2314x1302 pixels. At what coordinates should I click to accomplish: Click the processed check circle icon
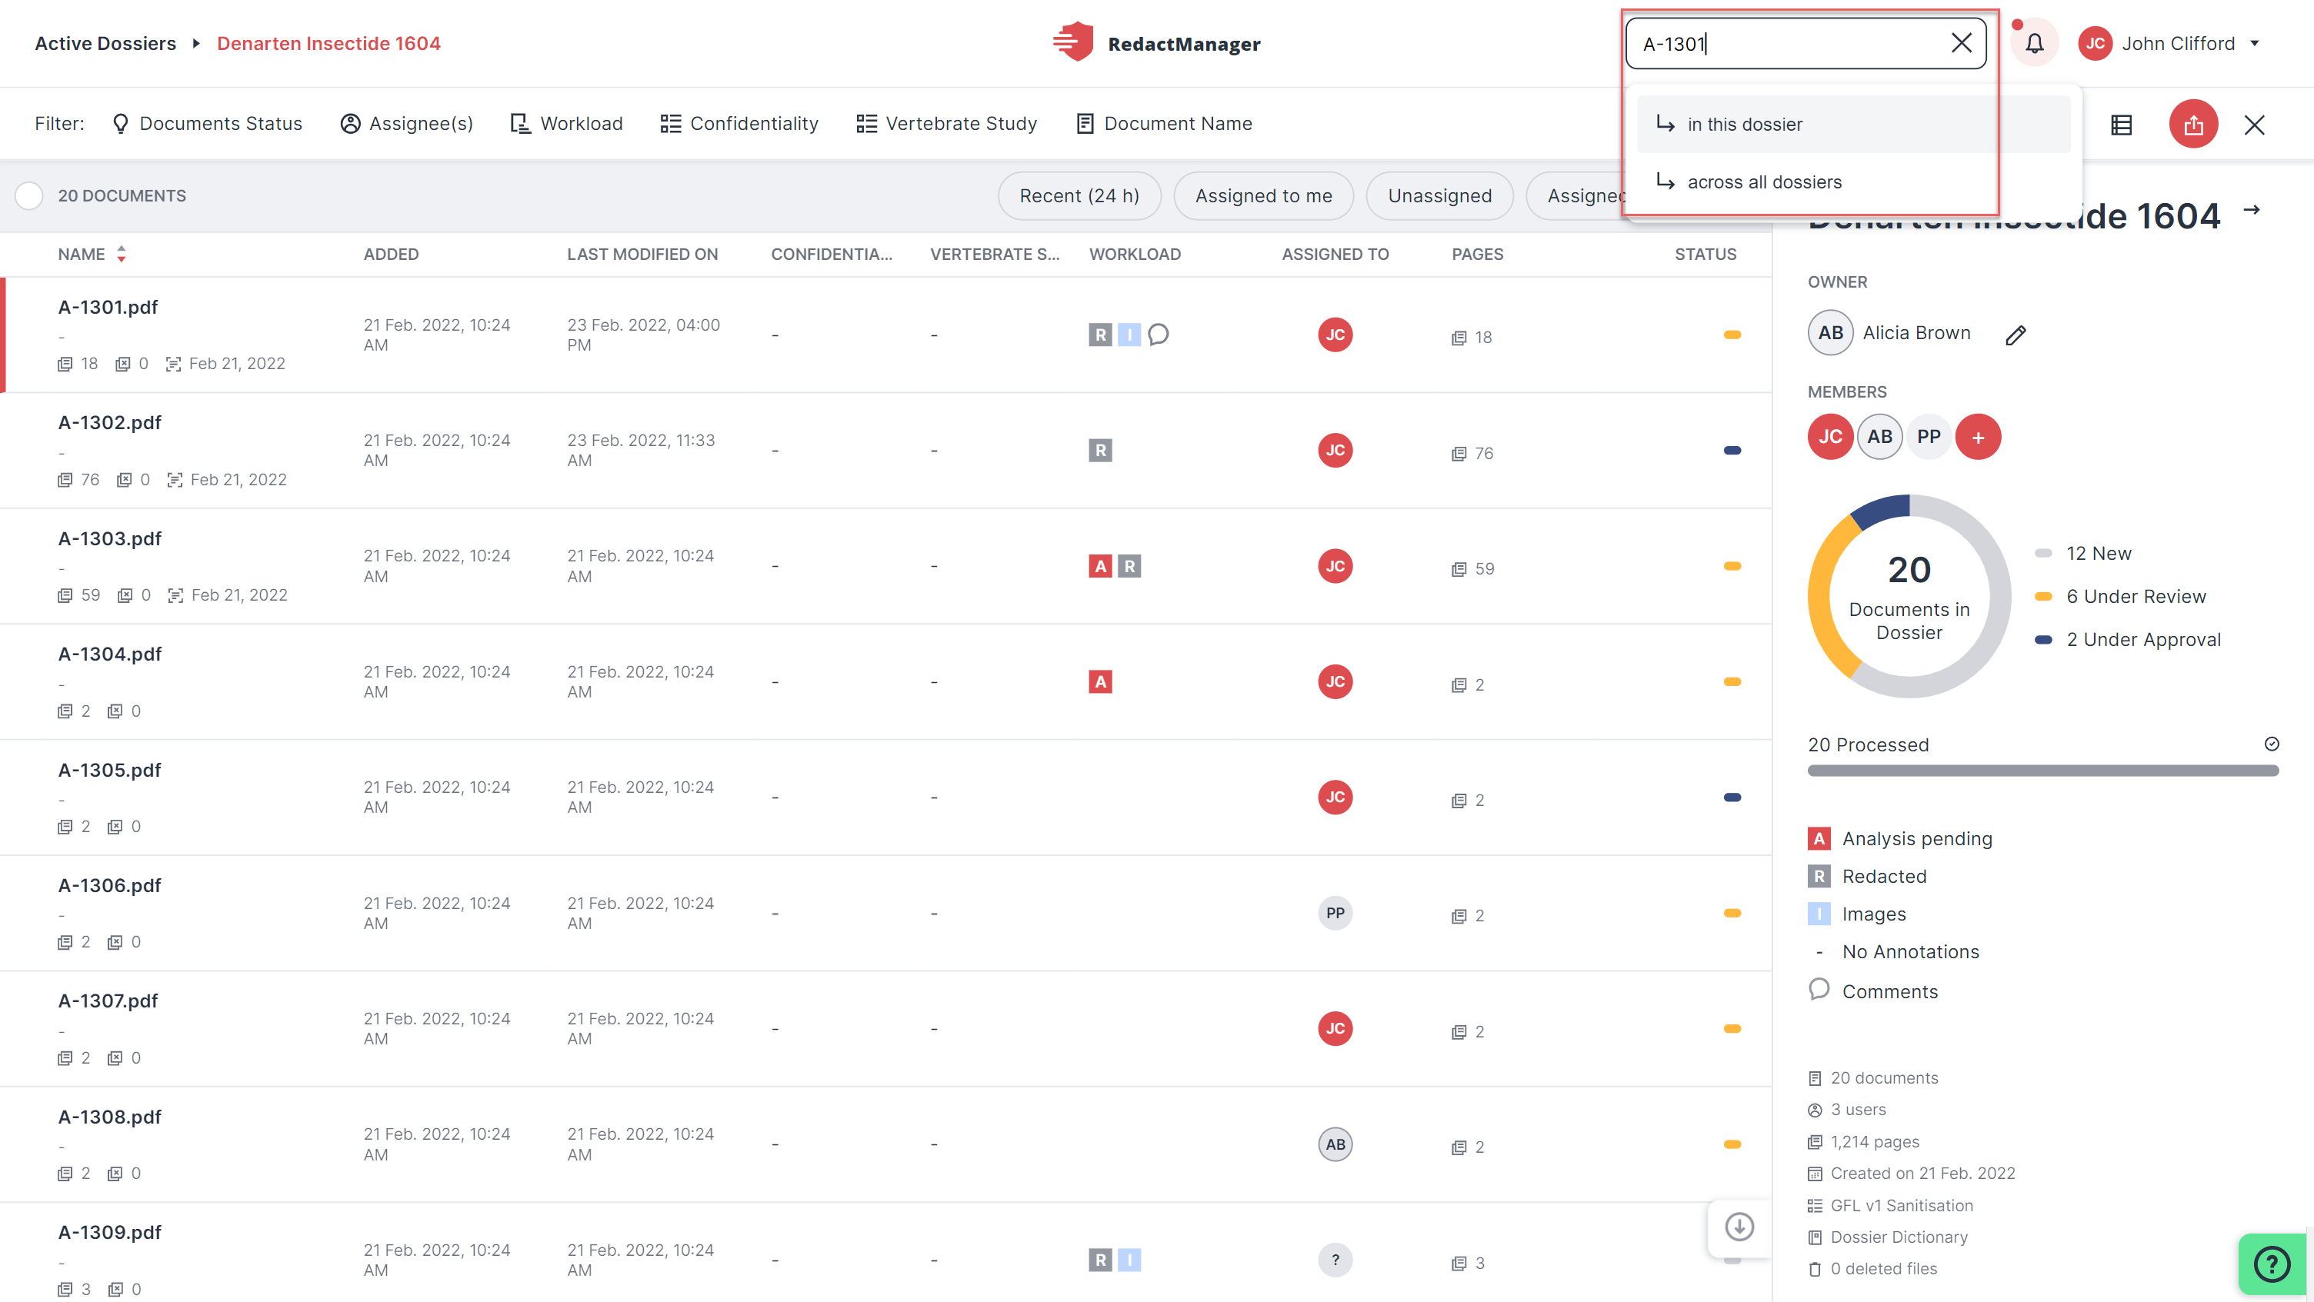(x=2271, y=744)
